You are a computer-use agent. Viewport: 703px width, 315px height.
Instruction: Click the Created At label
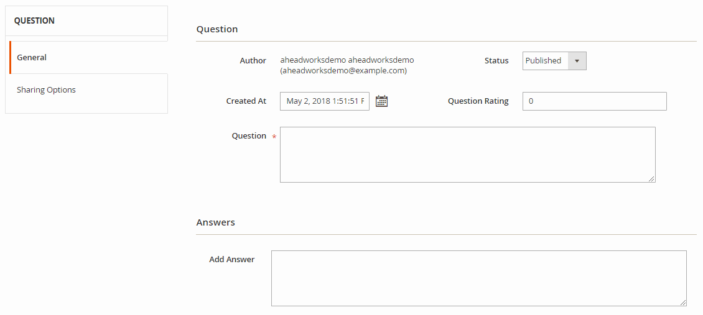(246, 101)
